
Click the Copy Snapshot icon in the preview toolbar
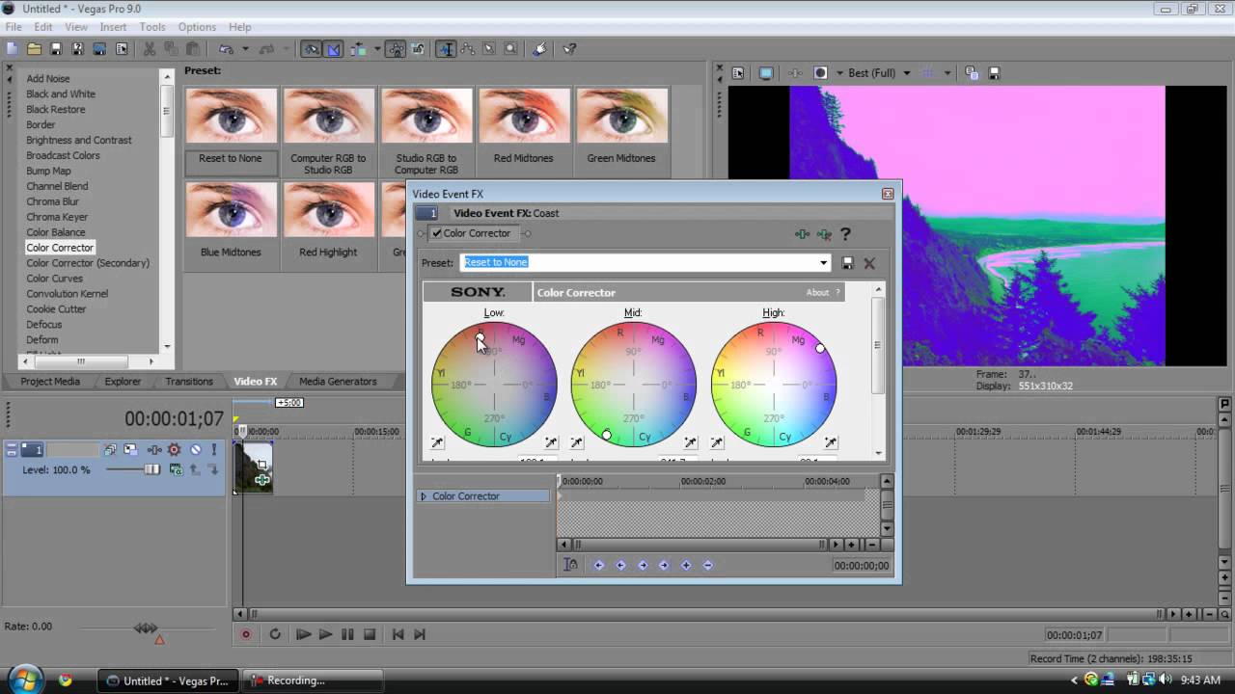(972, 72)
